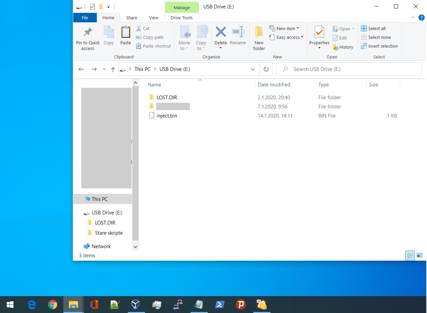Refresh the current folder view
The height and width of the screenshot is (313, 427).
point(266,69)
